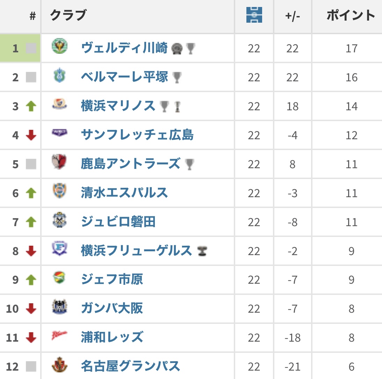Click the Gamba Osaka club crest
Screen dimensions: 382x379
pyautogui.click(x=59, y=307)
